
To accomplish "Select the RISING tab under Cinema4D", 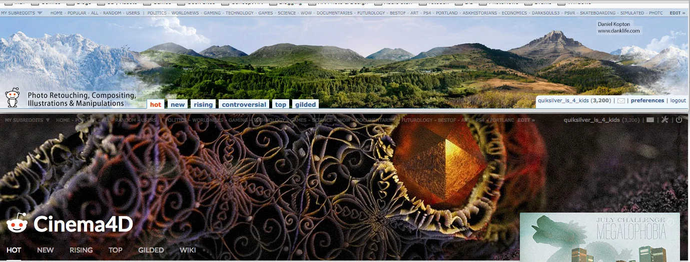I will pos(81,250).
